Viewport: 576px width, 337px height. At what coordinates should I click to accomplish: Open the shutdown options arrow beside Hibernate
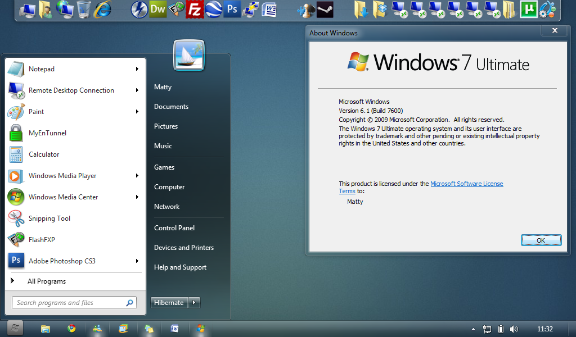pyautogui.click(x=194, y=303)
